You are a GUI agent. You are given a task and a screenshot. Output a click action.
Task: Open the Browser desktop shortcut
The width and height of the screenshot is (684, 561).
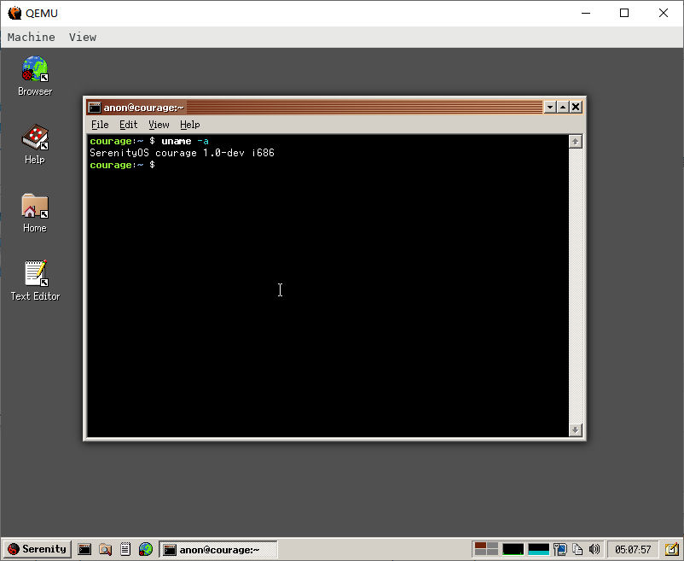coord(35,76)
